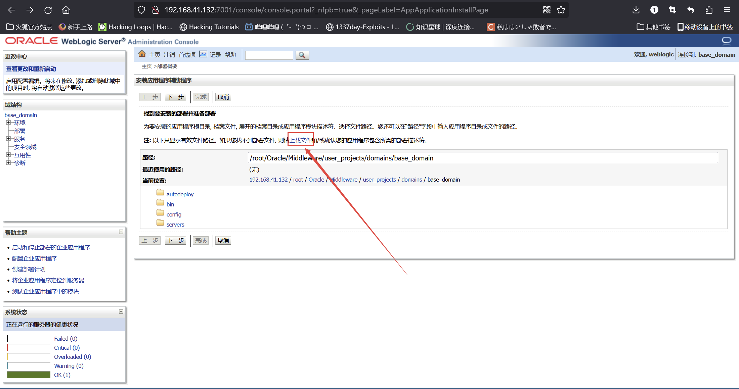Click the circled number one extension icon
739x389 pixels.
click(x=654, y=10)
